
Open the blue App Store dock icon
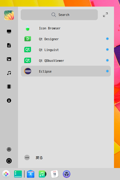click(31, 174)
